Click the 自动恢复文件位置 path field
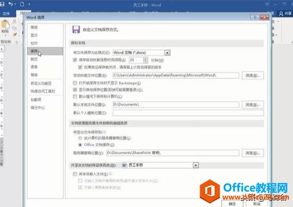The height and width of the screenshot is (207, 293). (176, 75)
